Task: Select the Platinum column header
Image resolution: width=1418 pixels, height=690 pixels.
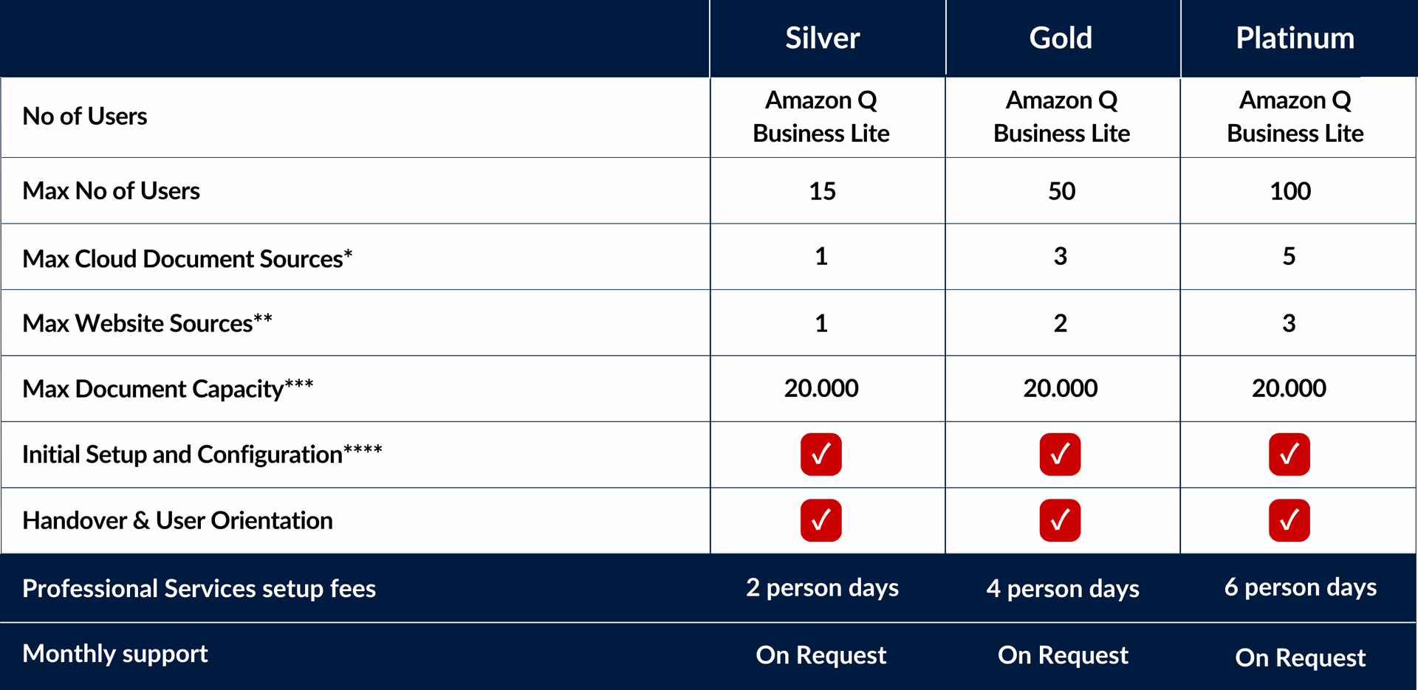Action: click(1295, 38)
